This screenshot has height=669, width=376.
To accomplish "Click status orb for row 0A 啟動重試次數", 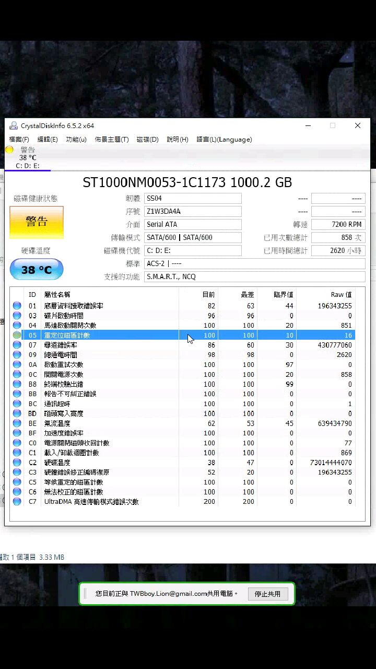I will tap(17, 365).
